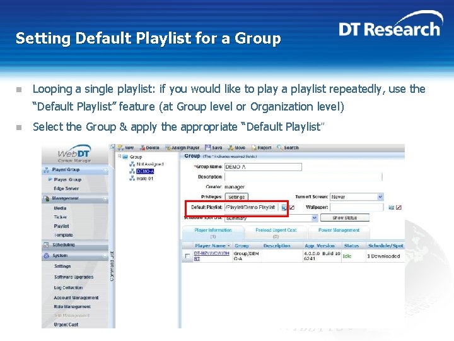454x341 pixels.
Task: Click the Move toolbar icon
Action: (x=231, y=148)
